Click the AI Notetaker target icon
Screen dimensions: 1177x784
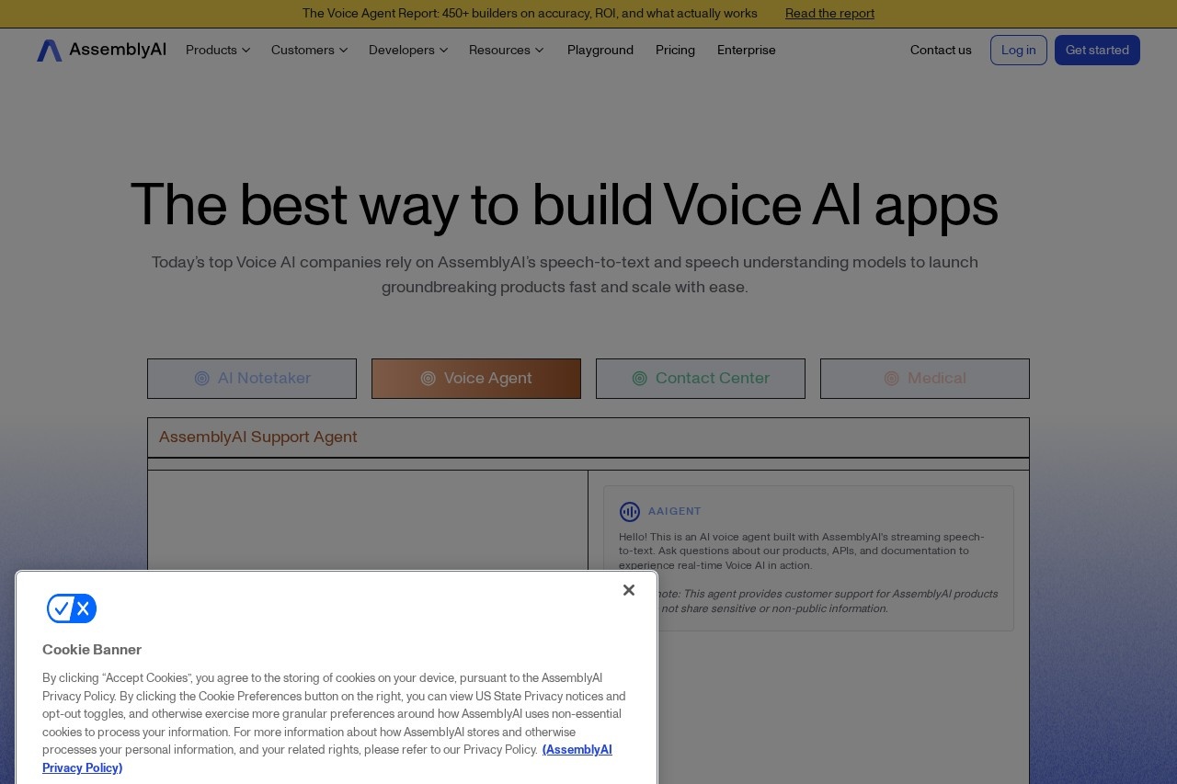[x=202, y=379]
